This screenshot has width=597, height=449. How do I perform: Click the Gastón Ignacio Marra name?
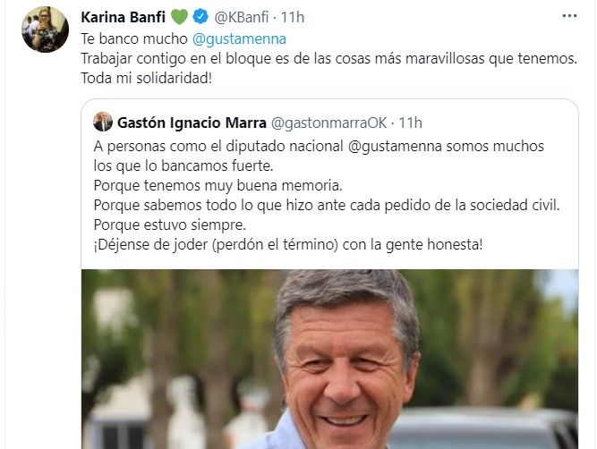pos(192,123)
